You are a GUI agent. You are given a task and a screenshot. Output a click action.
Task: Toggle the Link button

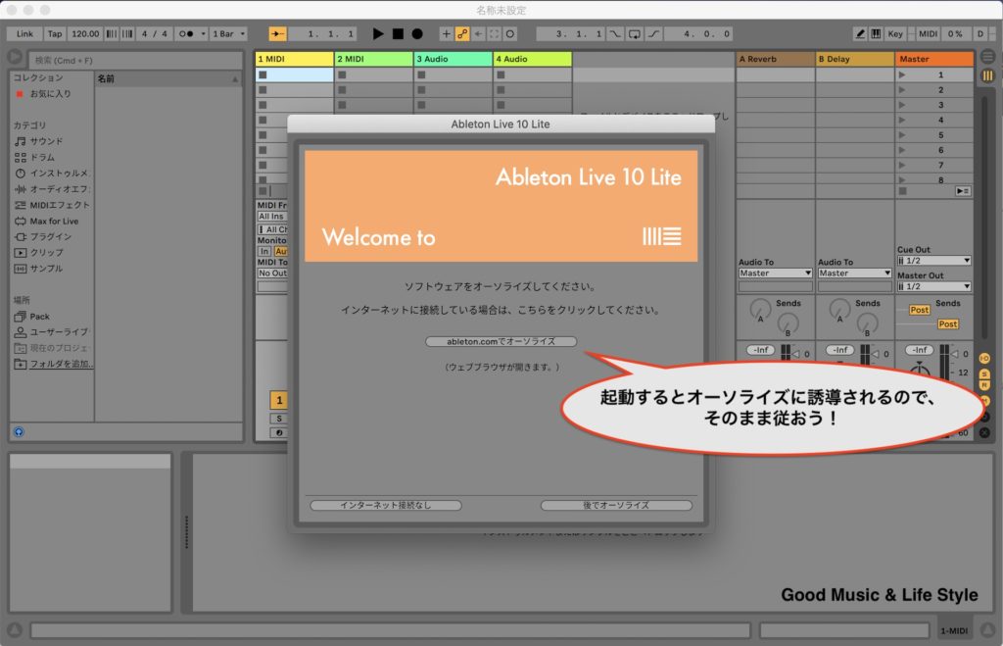coord(24,34)
